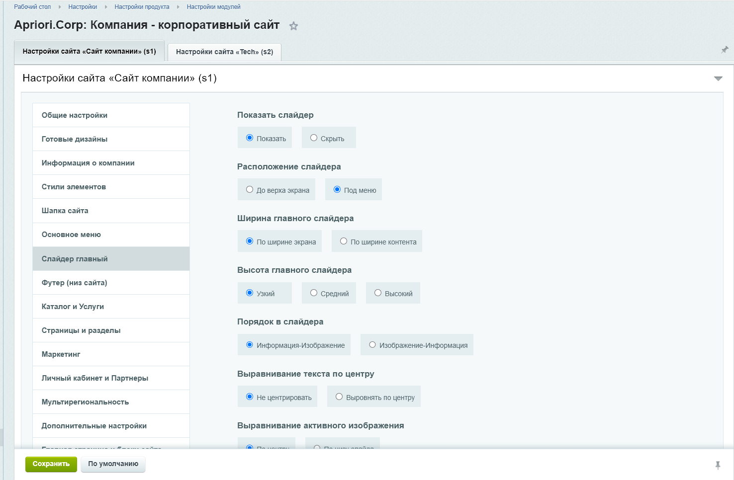Open the «Сайт компании» (s1) settings tab
Viewport: 734px width, 480px height.
90,51
